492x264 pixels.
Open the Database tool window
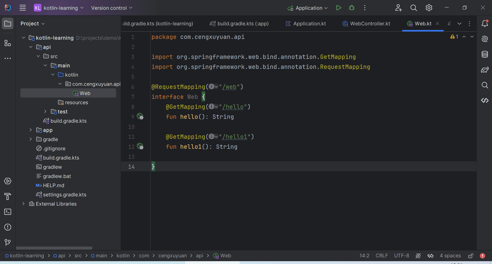tap(485, 54)
